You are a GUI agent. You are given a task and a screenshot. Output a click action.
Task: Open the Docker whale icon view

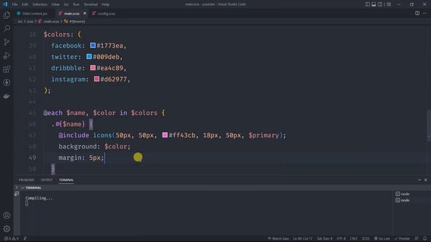pyautogui.click(x=7, y=96)
